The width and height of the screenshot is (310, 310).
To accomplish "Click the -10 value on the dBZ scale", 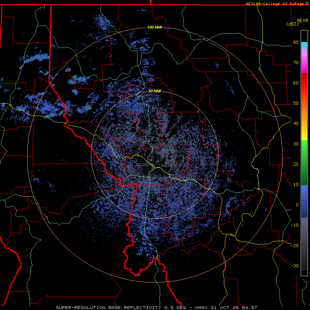I will click(x=294, y=225).
